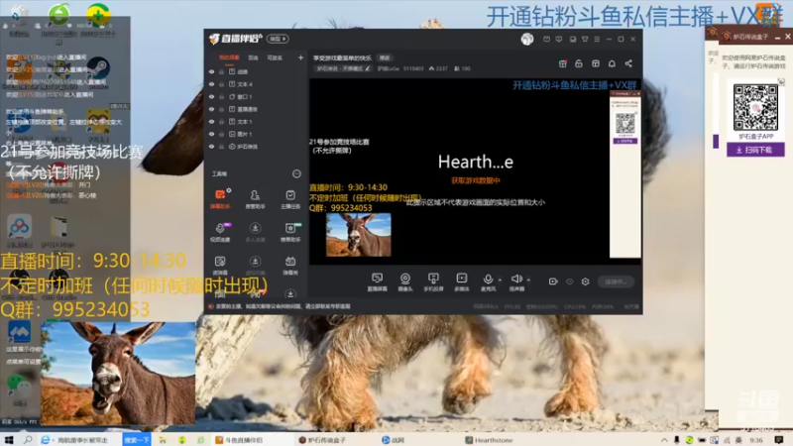
Task: Open the 弹幕秀 tool in the toolbox
Action: point(290,265)
